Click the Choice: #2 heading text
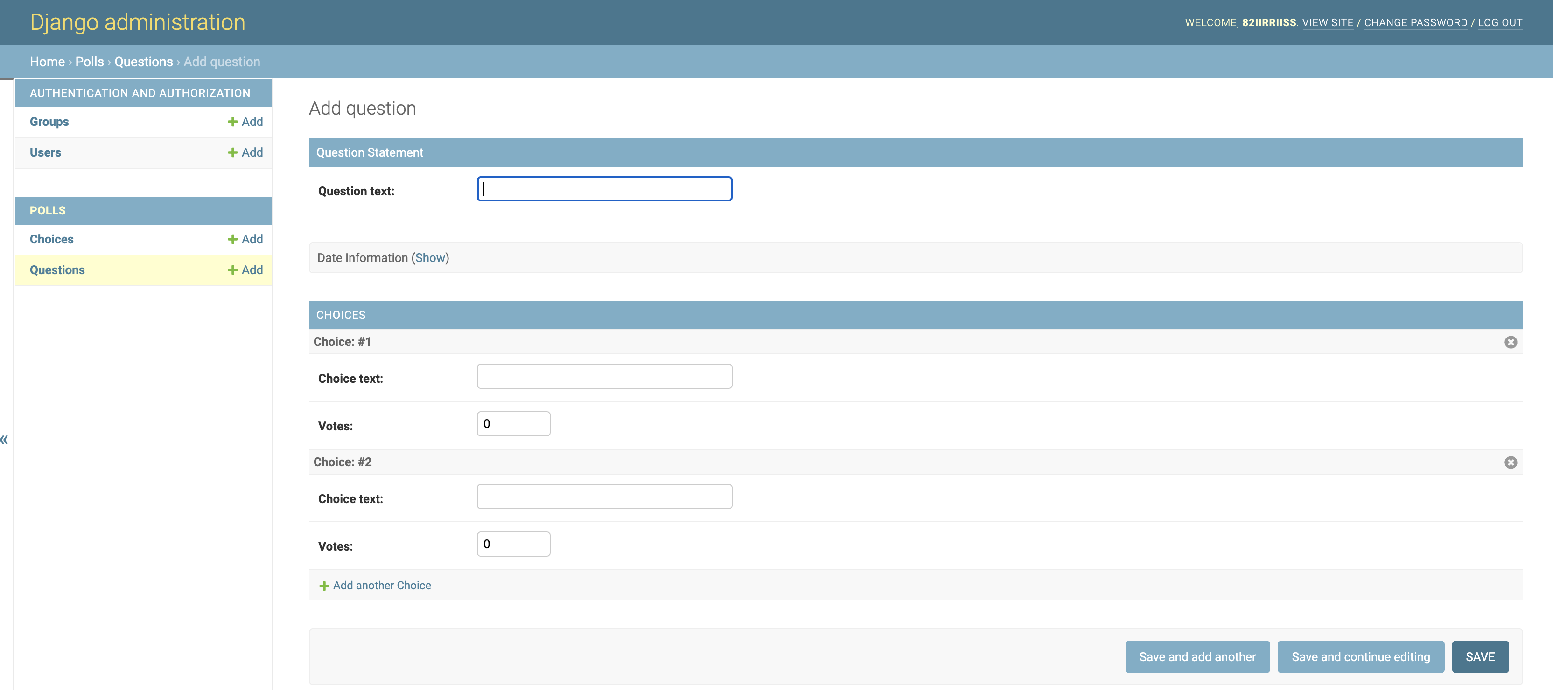 pos(343,462)
